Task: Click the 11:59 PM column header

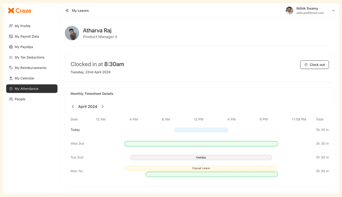Action: [x=299, y=119]
